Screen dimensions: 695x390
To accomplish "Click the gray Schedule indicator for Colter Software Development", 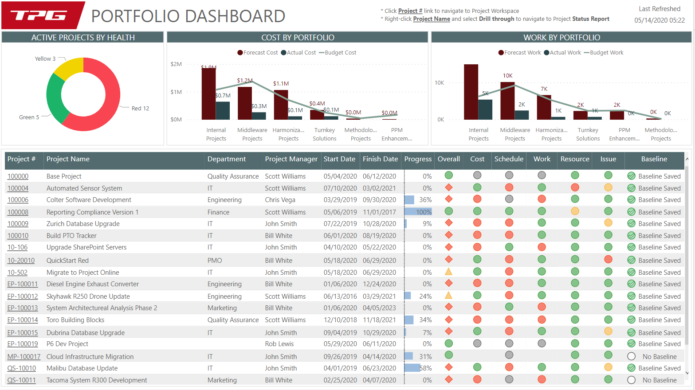I will (509, 200).
